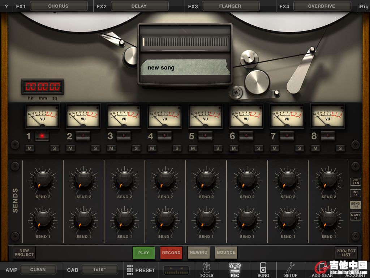The width and height of the screenshot is (370, 278).
Task: Mute track 2
Action: [70, 148]
